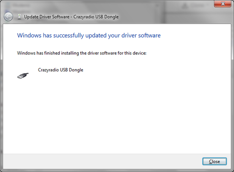Select the Crazyradio USB Dongle device name label
234x172 pixels.
60,70
